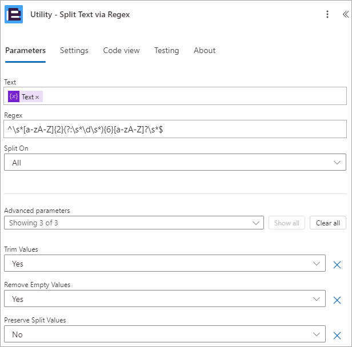
Task: Open the Trim Values dropdown
Action: click(x=165, y=264)
